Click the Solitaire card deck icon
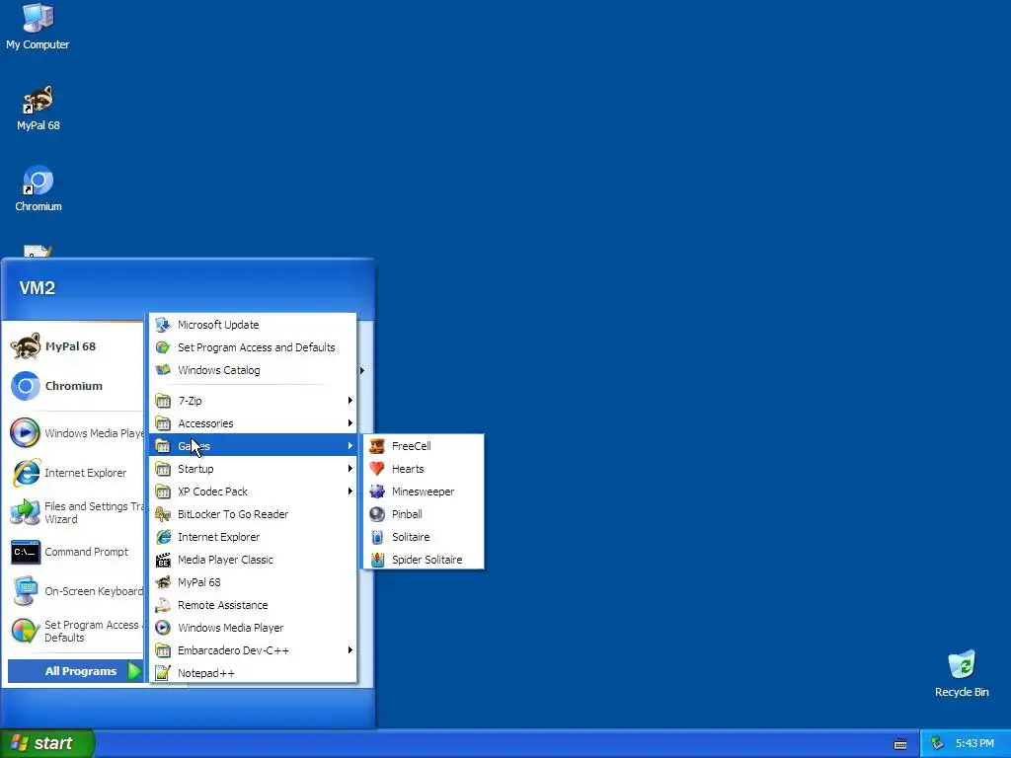 tap(377, 537)
